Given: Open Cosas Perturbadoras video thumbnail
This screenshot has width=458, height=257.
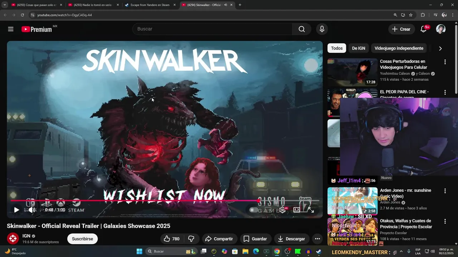Looking at the screenshot, I should pyautogui.click(x=352, y=72).
